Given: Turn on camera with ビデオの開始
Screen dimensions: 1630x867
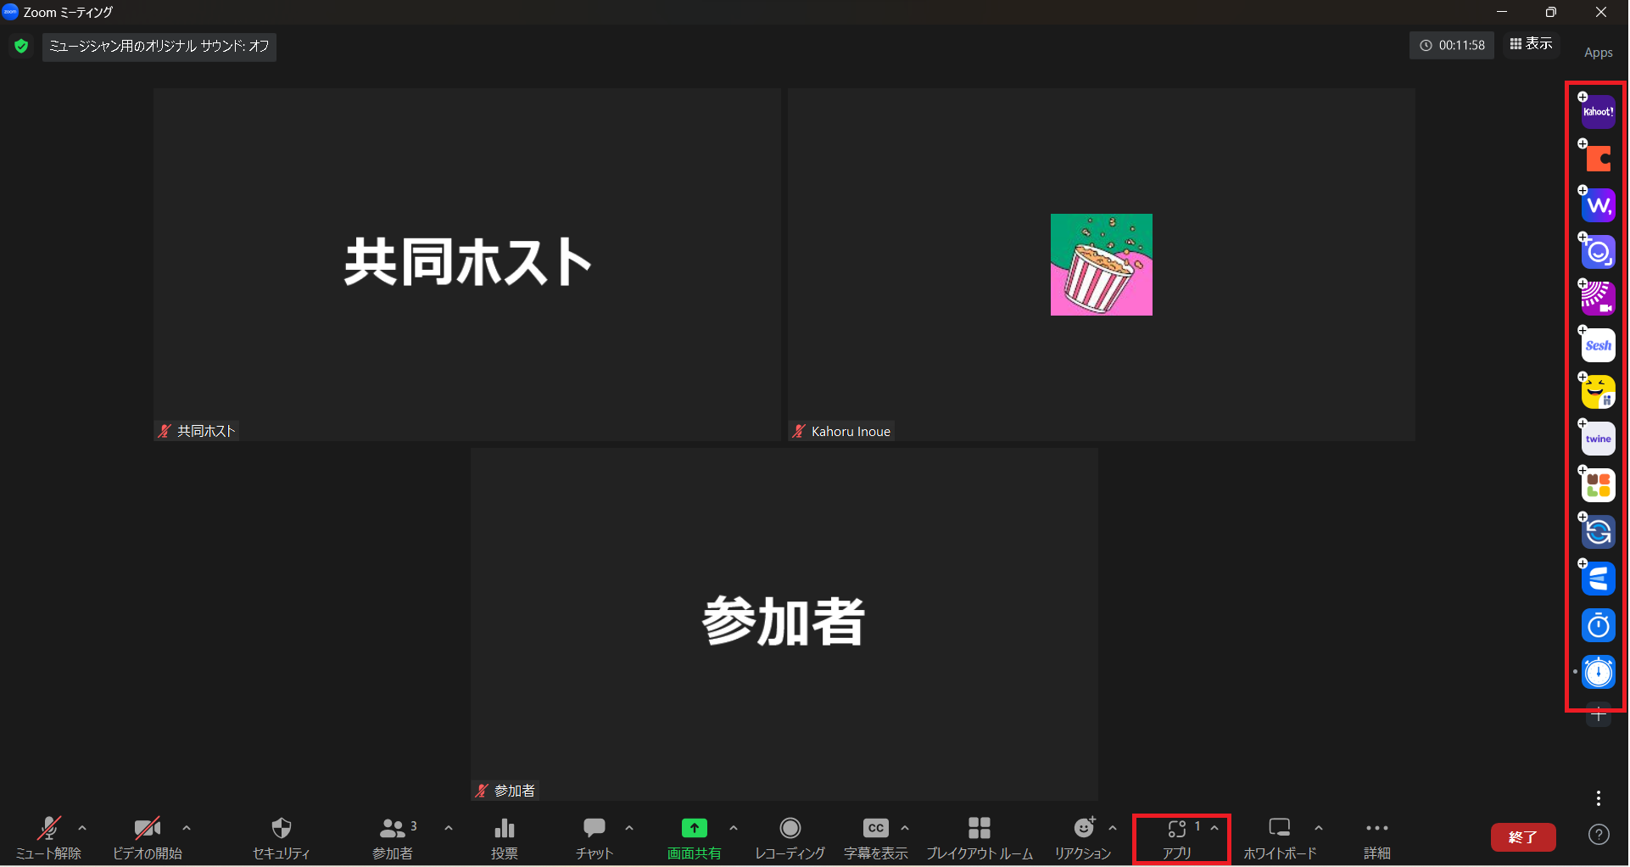Looking at the screenshot, I should click(147, 836).
